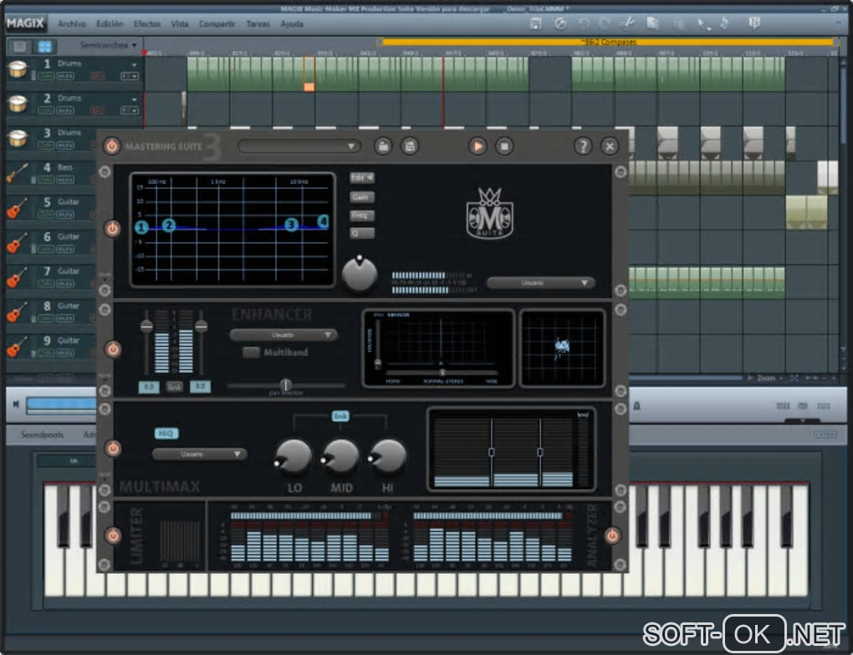The image size is (853, 655).
Task: Click the redo toolbar icon
Action: tap(605, 23)
